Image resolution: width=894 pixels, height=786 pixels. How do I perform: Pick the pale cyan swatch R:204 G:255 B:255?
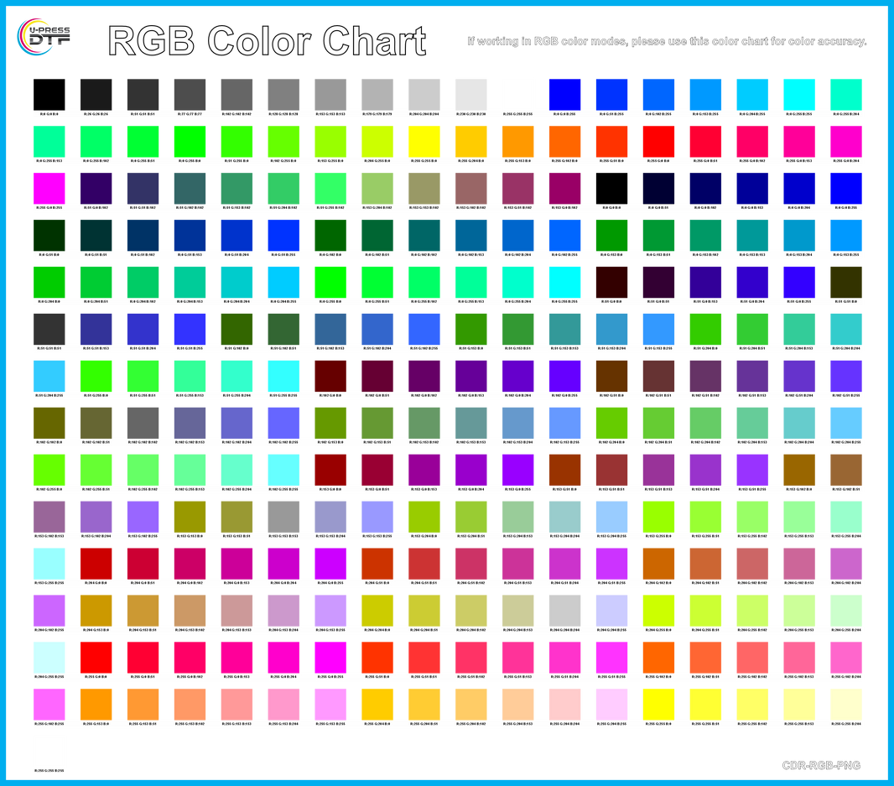49,656
